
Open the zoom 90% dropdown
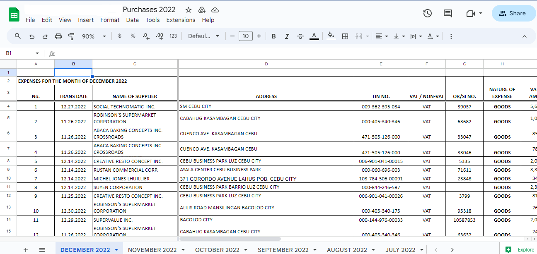tap(94, 36)
